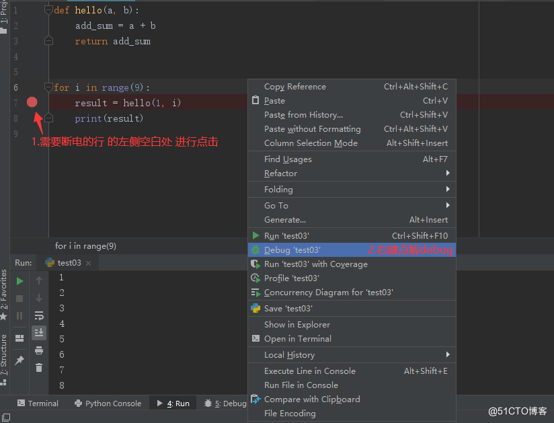Open the 1: Project side panel
The width and height of the screenshot is (554, 423).
3,16
